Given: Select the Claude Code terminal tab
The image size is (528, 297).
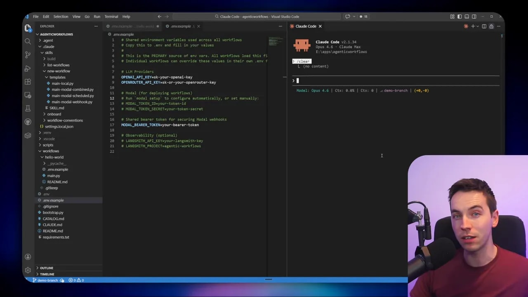Looking at the screenshot, I should coord(305,26).
